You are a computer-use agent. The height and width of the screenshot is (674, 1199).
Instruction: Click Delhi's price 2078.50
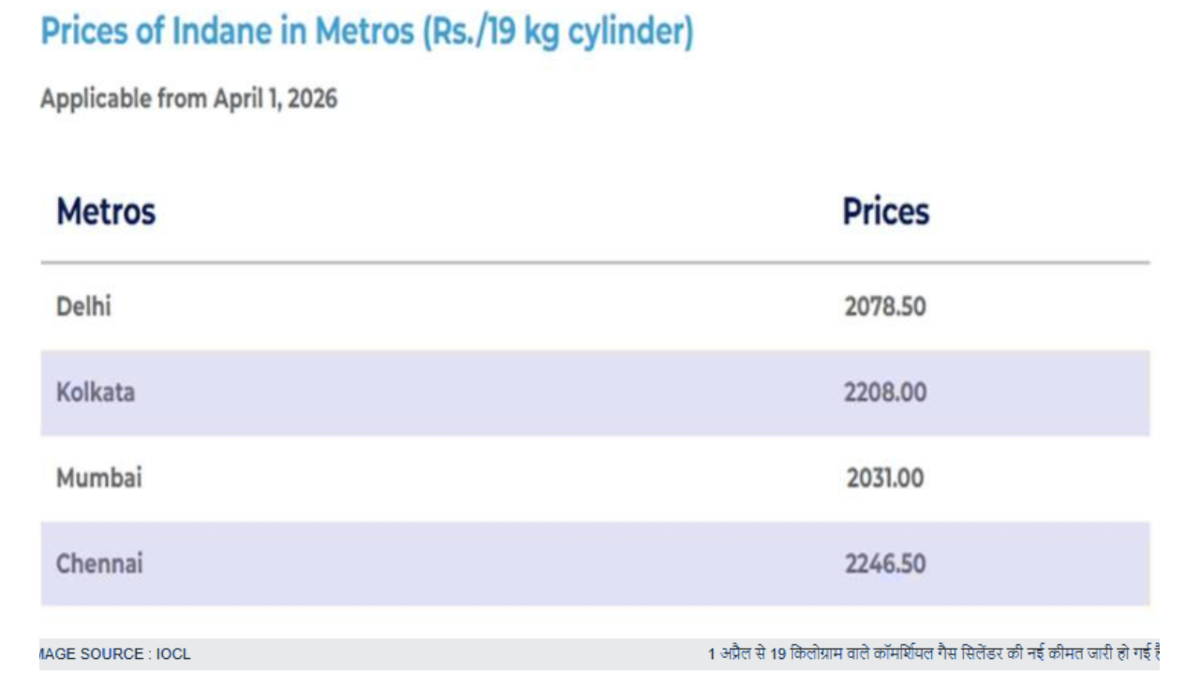885,306
